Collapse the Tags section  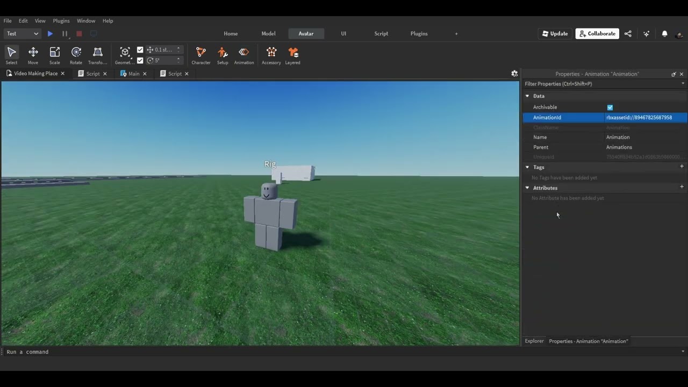point(527,167)
